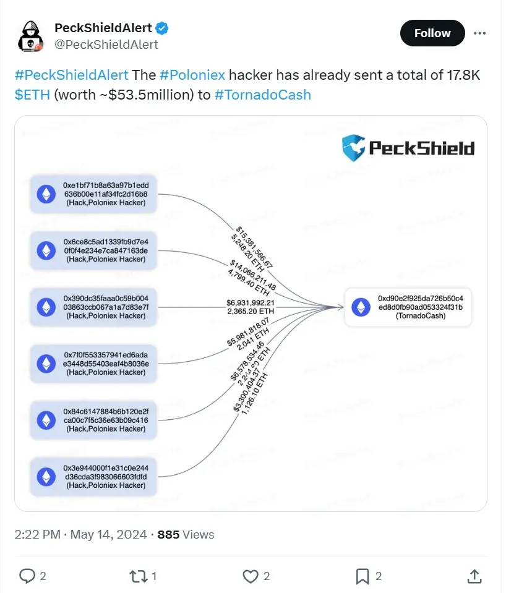Open the #TornadoCash hashtag link
The width and height of the screenshot is (506, 593).
[262, 95]
